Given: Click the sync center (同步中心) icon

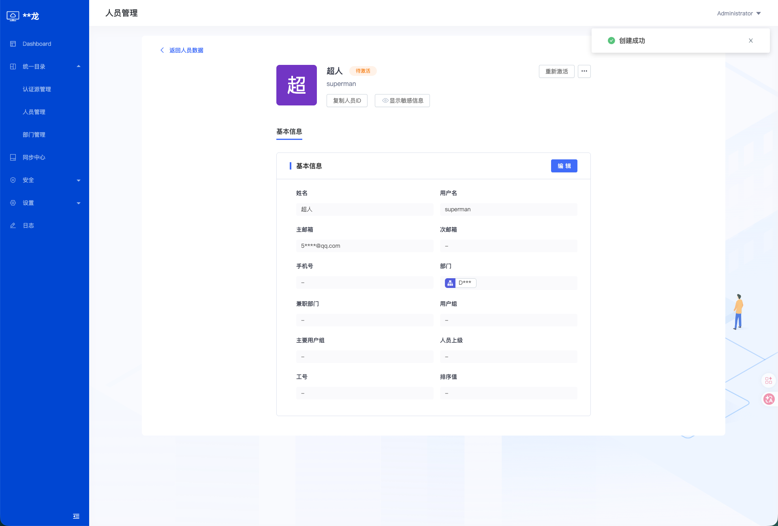Looking at the screenshot, I should (x=13, y=157).
